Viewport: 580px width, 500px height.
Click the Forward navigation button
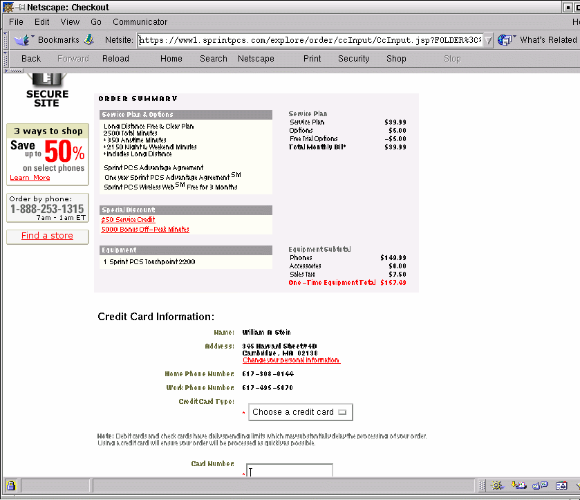(x=73, y=59)
